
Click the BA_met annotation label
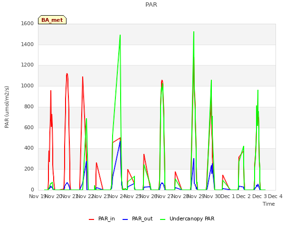click(x=52, y=20)
